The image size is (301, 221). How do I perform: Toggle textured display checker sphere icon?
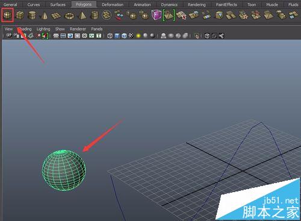[x=131, y=36]
